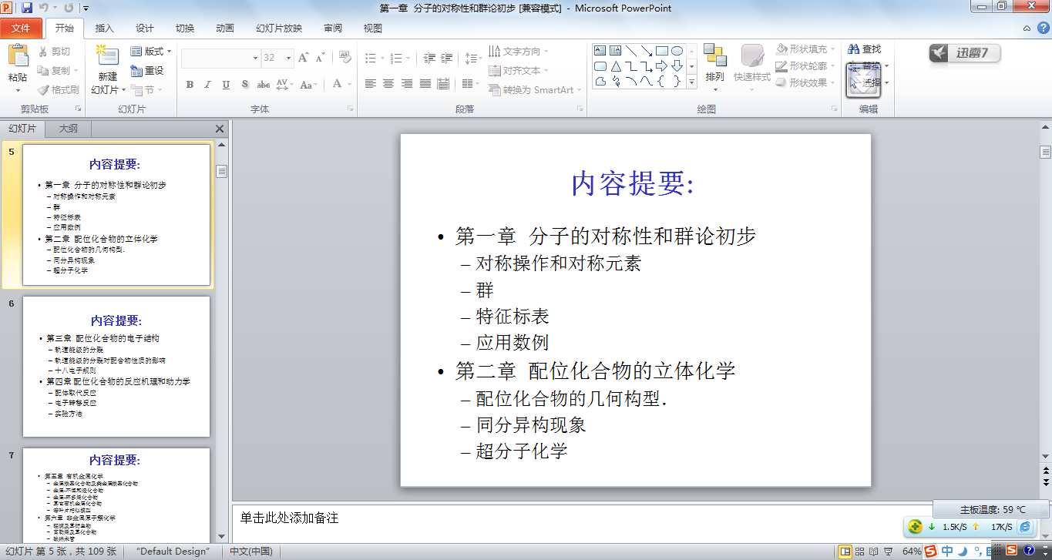1052x560 pixels.
Task: Expand the bullets list dropdown arrow
Action: (382, 58)
